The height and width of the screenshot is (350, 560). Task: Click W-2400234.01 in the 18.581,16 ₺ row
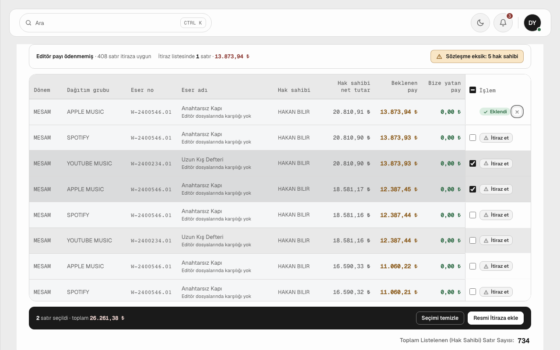(151, 241)
